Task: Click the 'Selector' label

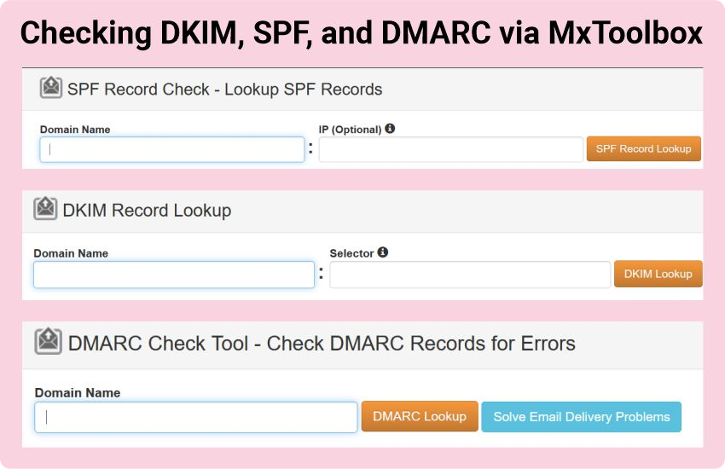Action: coord(351,253)
